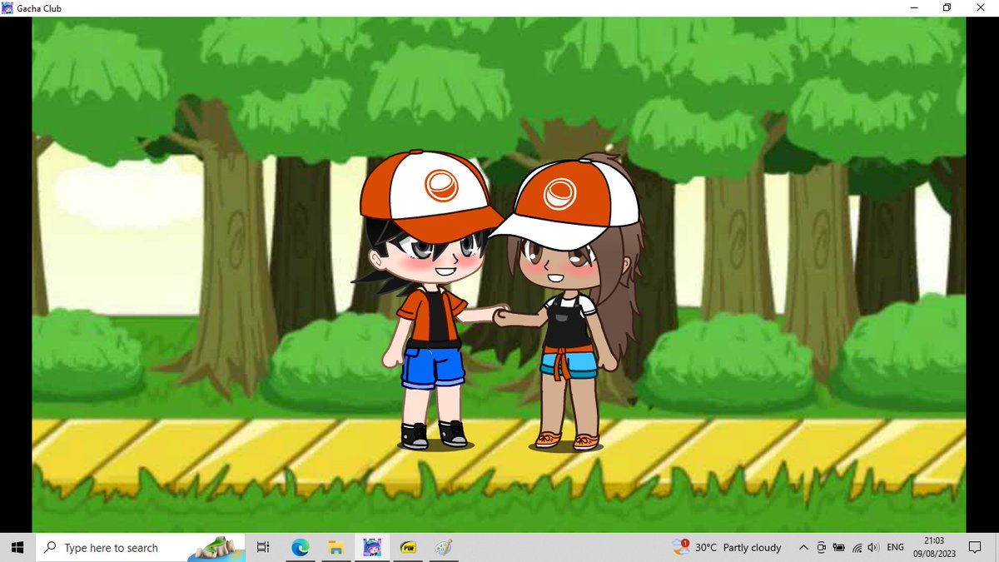This screenshot has height=562, width=999.
Task: Click the search highlight image in search box
Action: (x=216, y=548)
